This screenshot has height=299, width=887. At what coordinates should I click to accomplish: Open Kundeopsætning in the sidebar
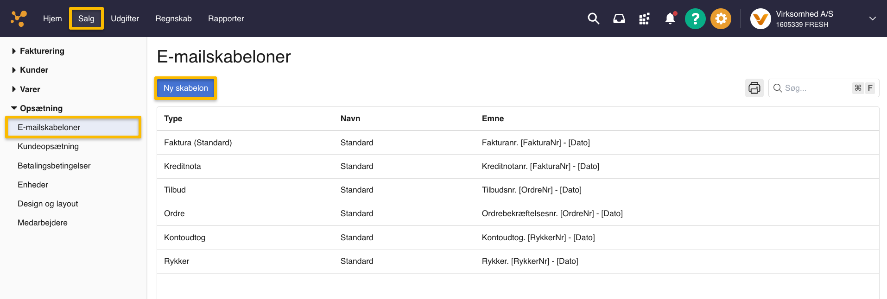tap(48, 146)
